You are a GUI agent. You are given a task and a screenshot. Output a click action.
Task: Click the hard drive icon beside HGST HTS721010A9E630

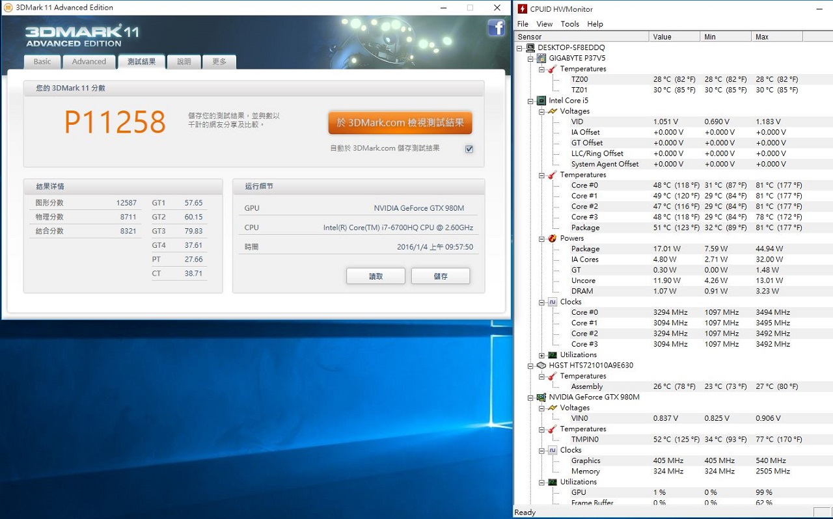coord(541,366)
